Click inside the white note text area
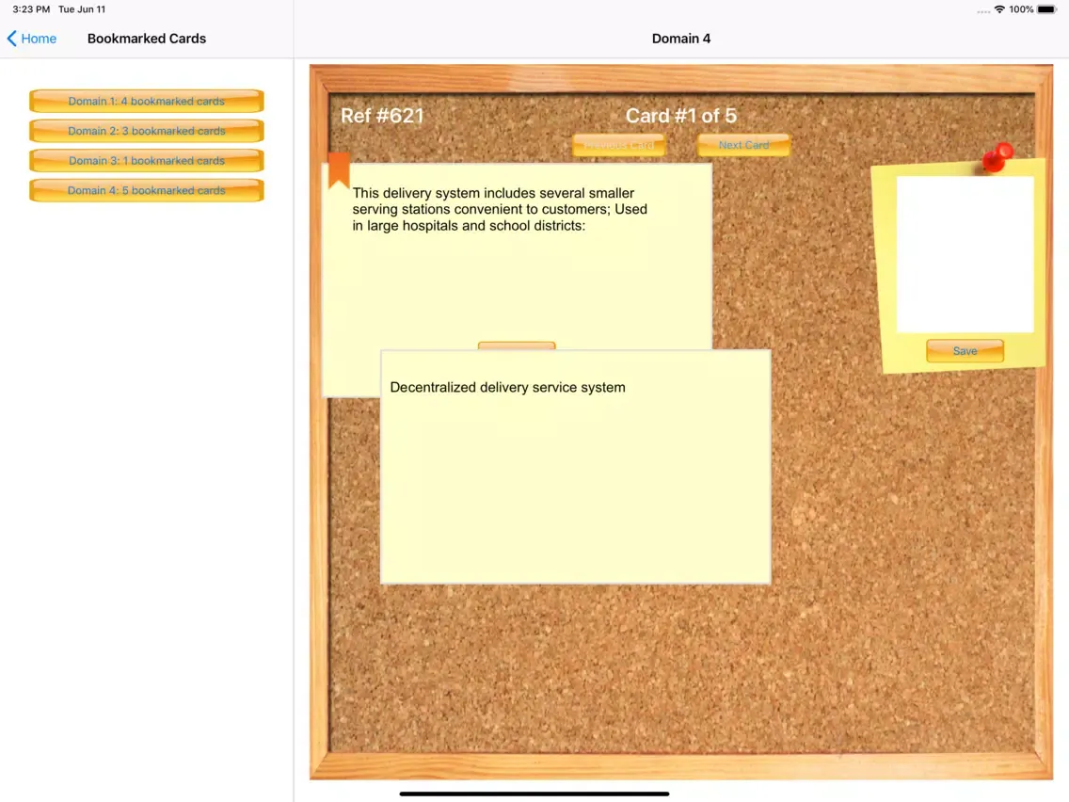Viewport: 1069px width, 802px height. [x=965, y=254]
